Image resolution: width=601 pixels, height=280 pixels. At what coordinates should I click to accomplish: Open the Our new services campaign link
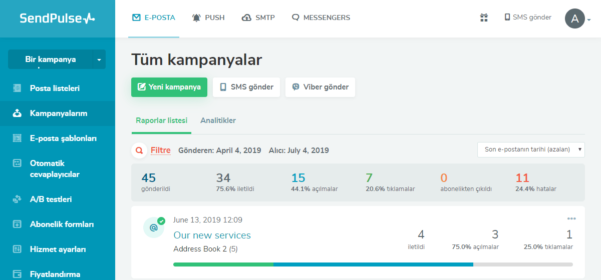212,235
